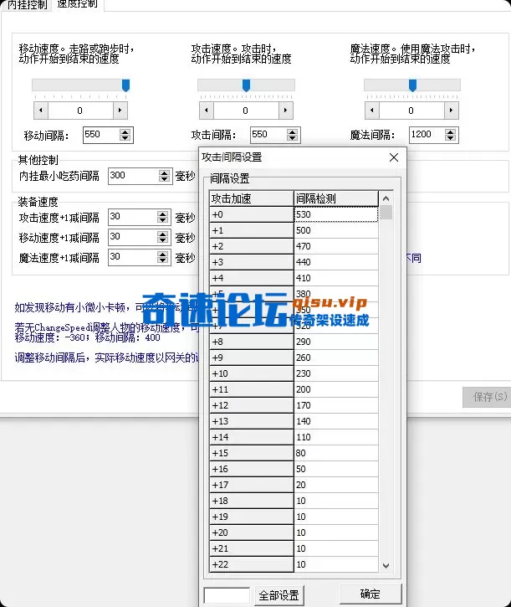
Task: Click the 移动间隔 spinner arrows
Action: point(125,135)
